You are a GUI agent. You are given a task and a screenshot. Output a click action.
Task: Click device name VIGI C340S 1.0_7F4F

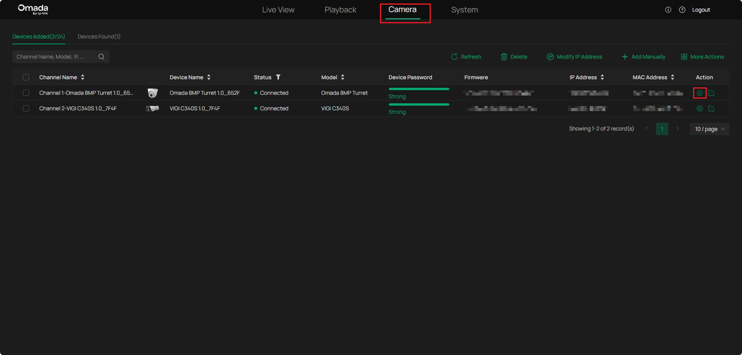point(195,108)
